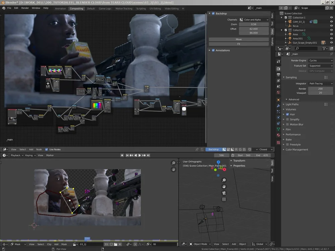Expand the Light Paths panel
This screenshot has height=251, width=335.
pos(292,104)
